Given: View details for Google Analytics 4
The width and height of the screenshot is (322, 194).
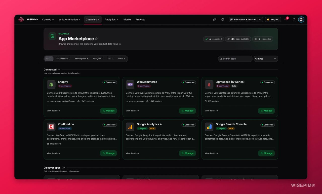Looking at the screenshot, I should [x=132, y=153].
